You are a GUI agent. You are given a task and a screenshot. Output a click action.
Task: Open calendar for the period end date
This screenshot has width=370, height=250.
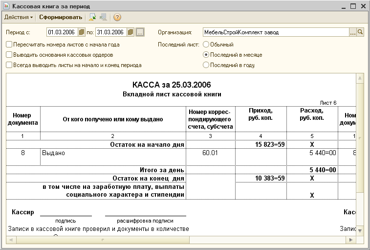[x=130, y=32]
